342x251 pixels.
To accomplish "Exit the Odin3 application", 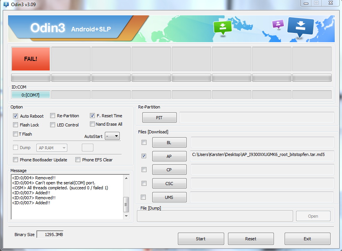I will point(308,239).
